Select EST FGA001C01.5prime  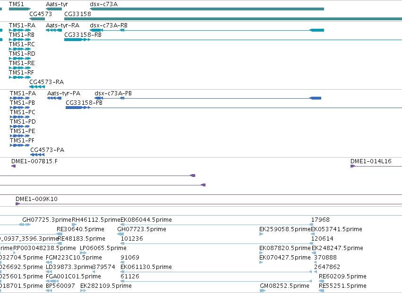[52, 281]
